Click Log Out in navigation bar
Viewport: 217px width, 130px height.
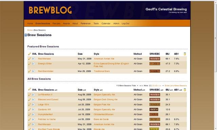(x=125, y=23)
